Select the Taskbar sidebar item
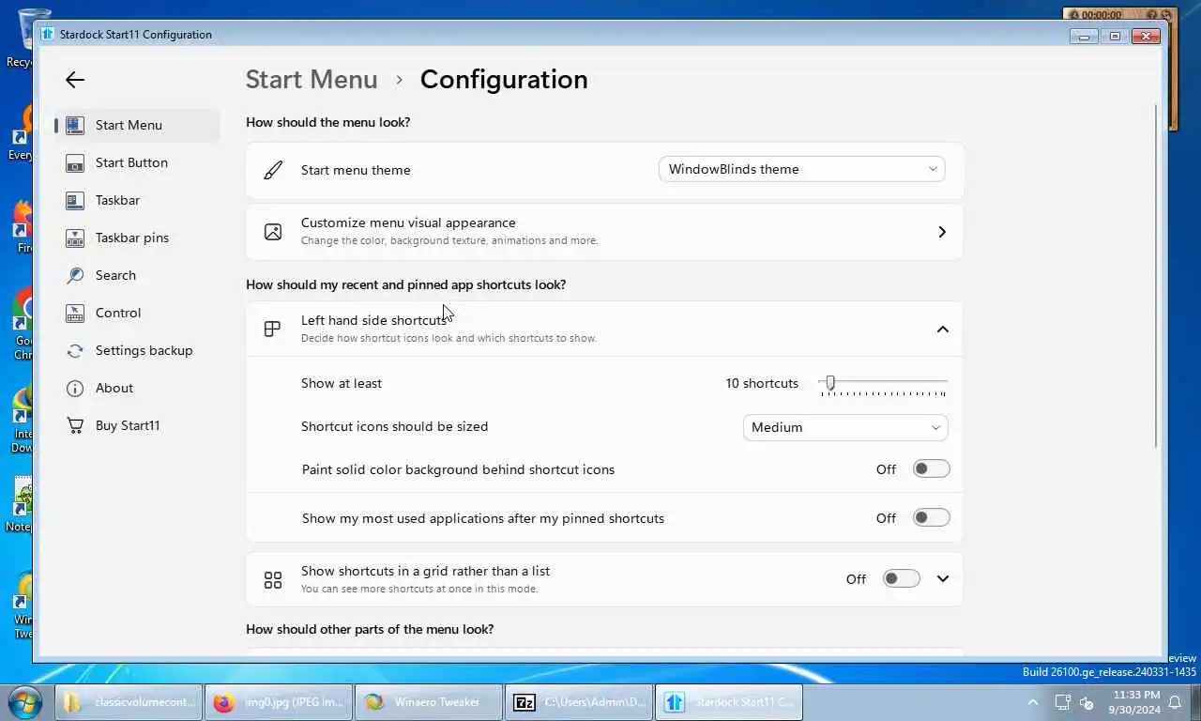 point(138,200)
